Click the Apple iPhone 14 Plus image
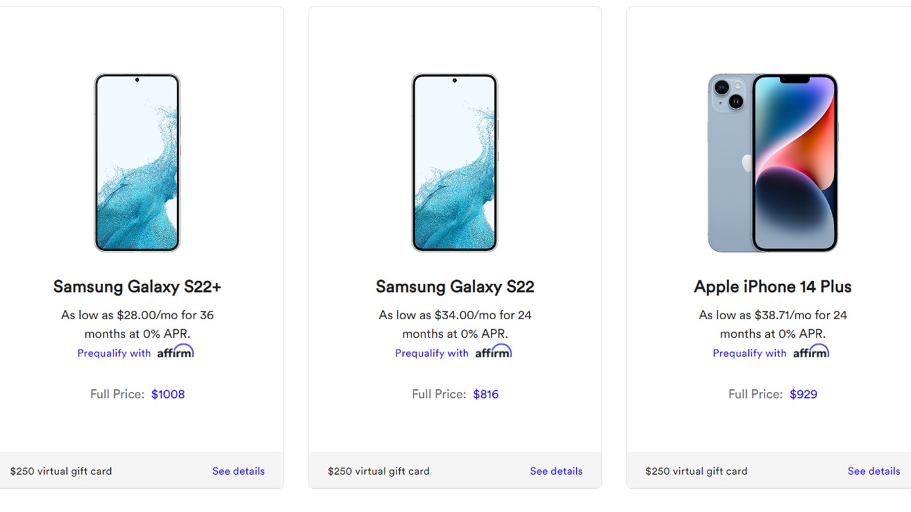The height and width of the screenshot is (512, 911). click(x=773, y=163)
